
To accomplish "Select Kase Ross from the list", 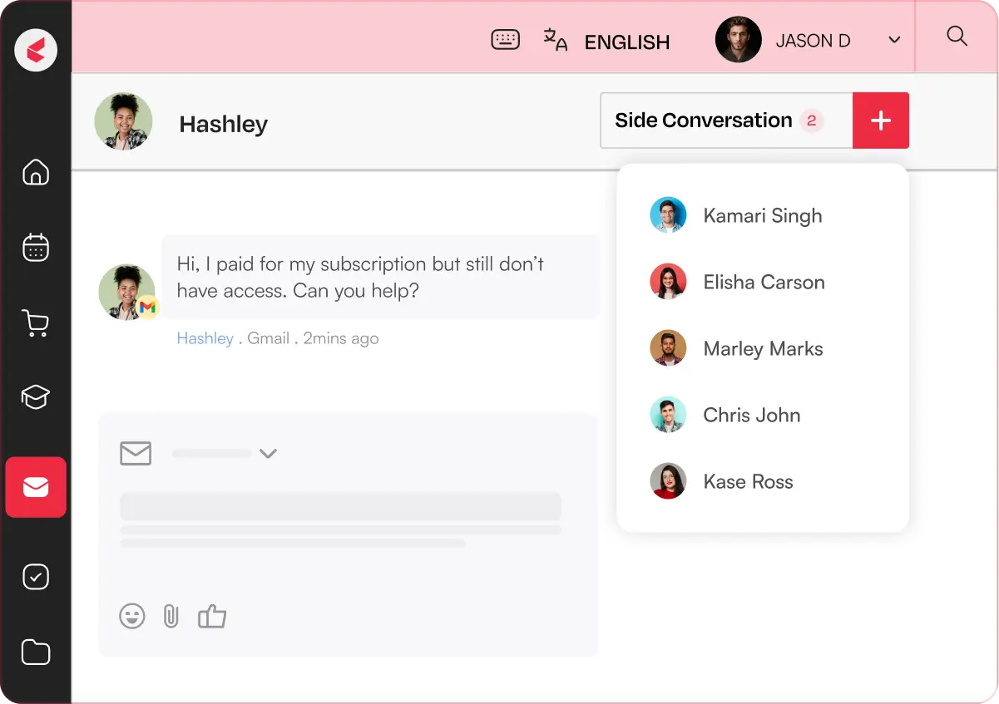I will (x=763, y=481).
